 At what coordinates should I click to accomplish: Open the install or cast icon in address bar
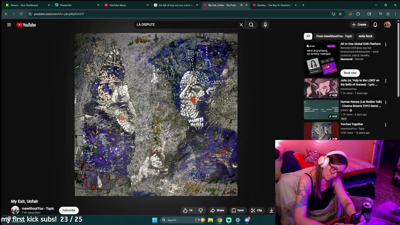[333, 14]
